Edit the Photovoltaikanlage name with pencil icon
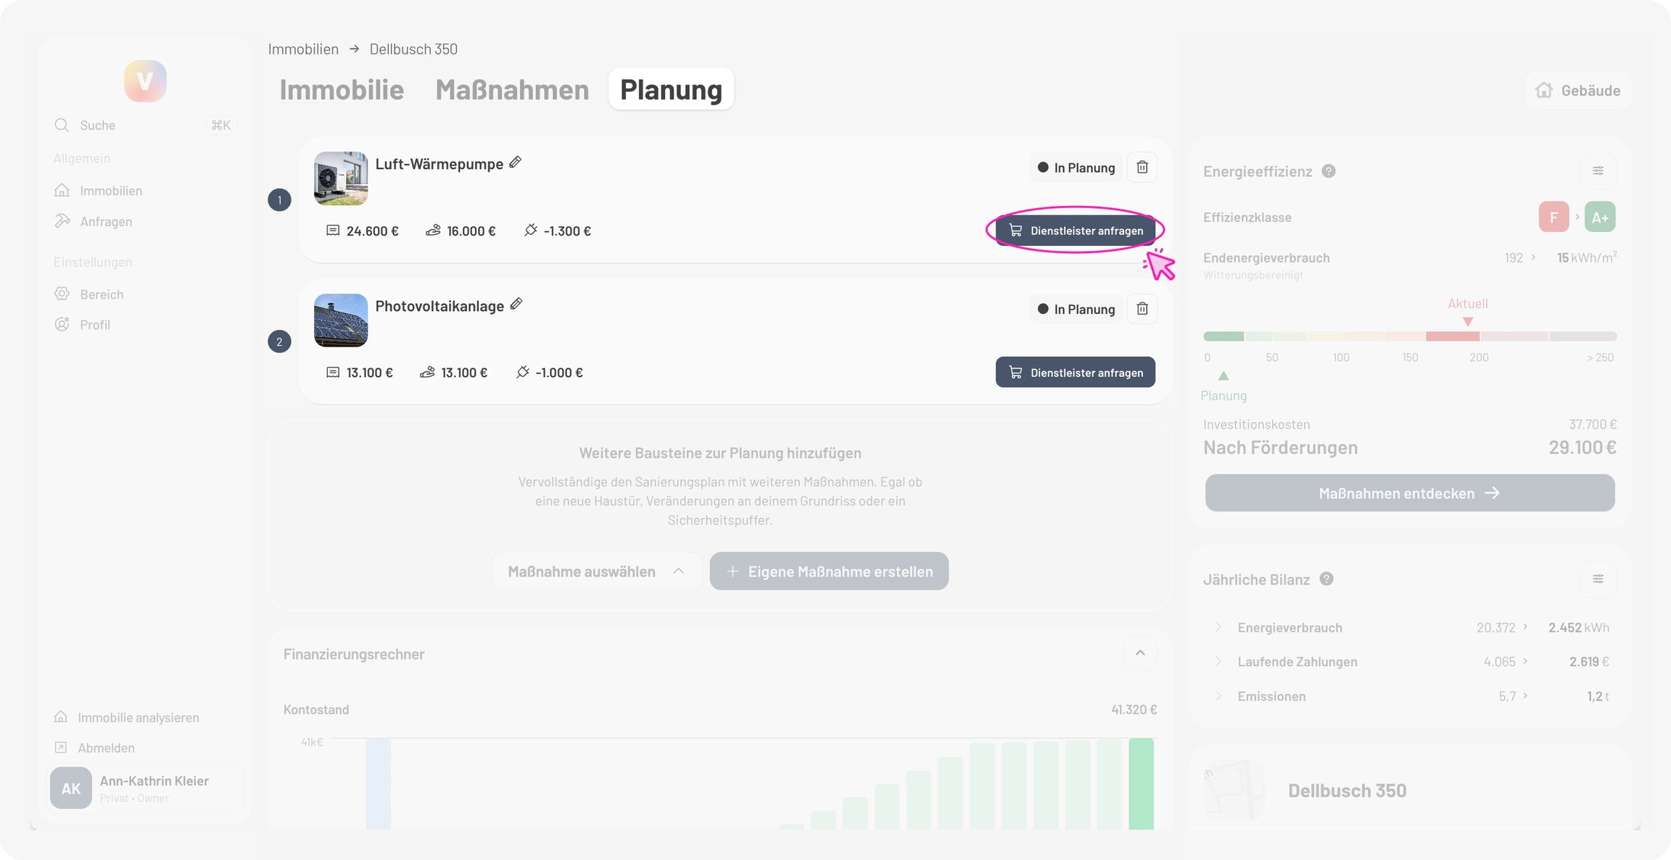Image resolution: width=1671 pixels, height=860 pixels. click(x=516, y=304)
